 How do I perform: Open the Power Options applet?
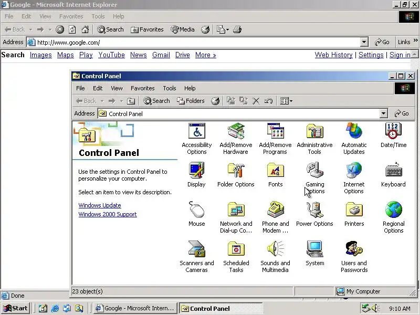pos(314,214)
